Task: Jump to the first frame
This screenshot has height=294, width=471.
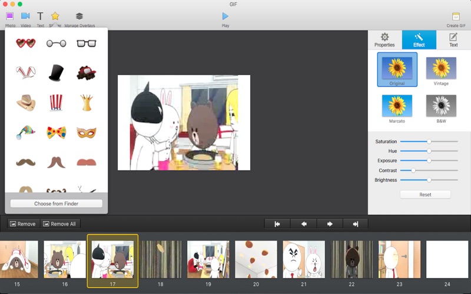Action: [x=277, y=224]
